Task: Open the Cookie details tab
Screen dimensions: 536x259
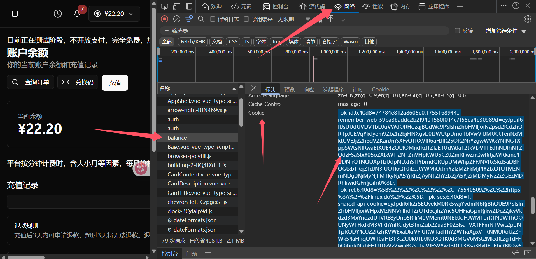Action: point(380,89)
